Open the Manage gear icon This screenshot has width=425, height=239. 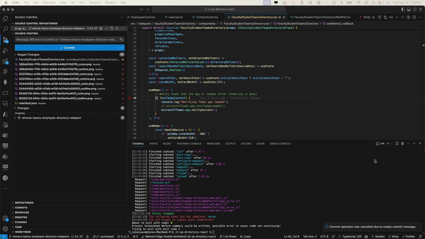(x=5, y=229)
